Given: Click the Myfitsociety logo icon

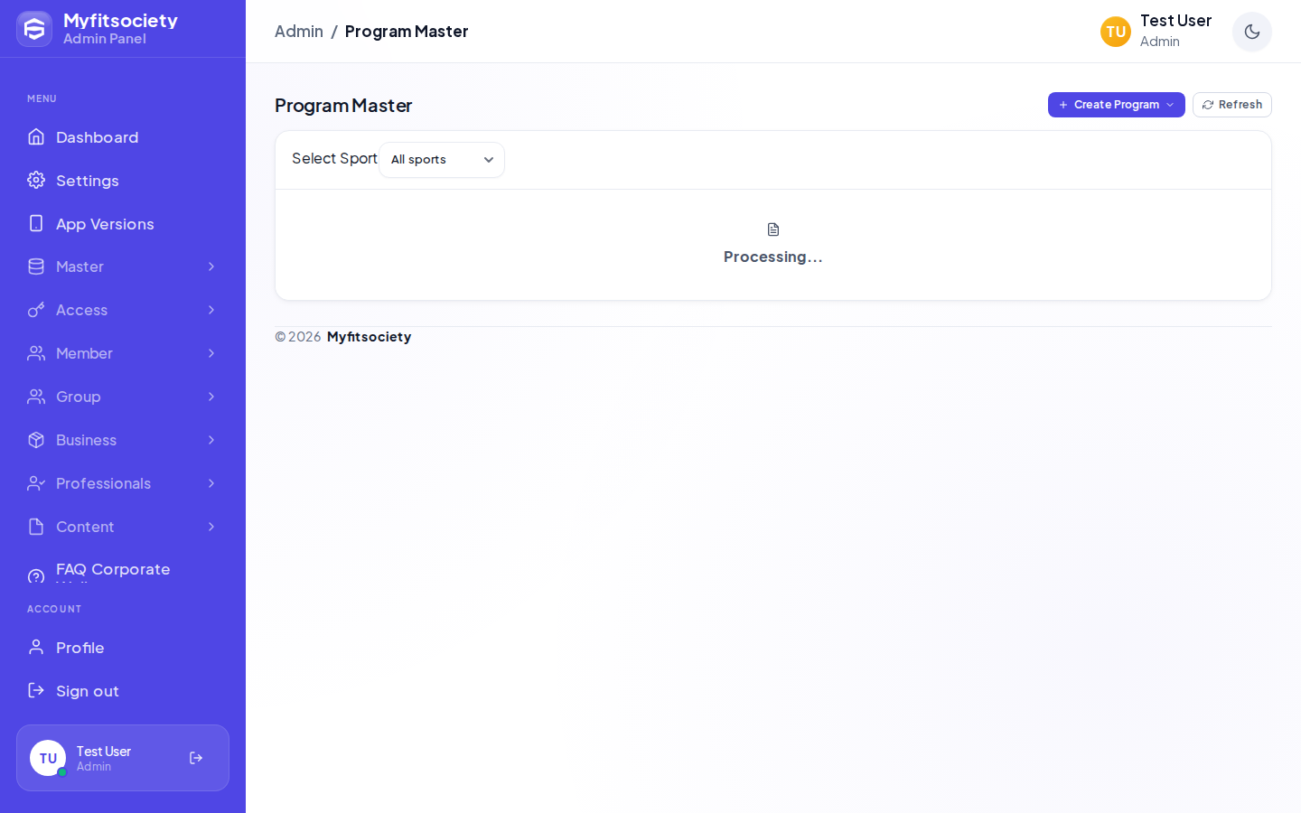Looking at the screenshot, I should pyautogui.click(x=34, y=29).
